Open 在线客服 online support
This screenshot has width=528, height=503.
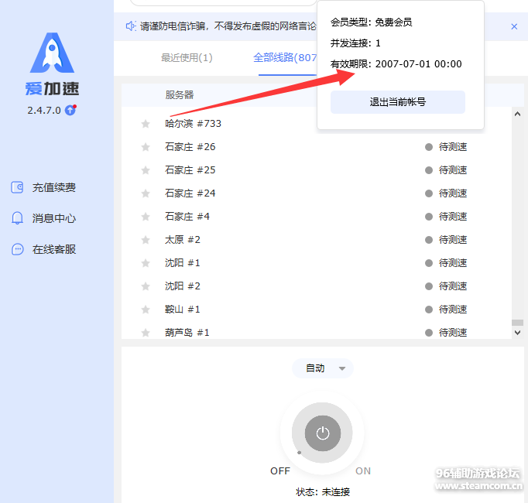pos(44,249)
